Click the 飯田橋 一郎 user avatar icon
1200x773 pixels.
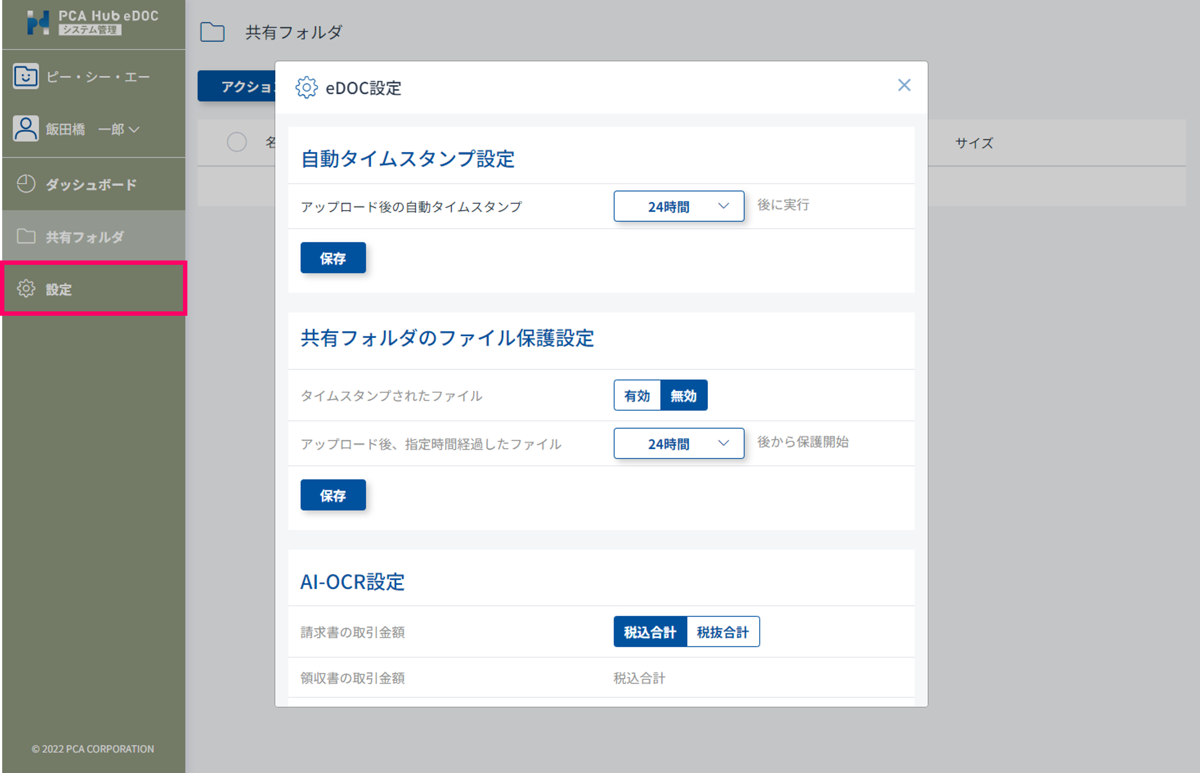point(26,128)
